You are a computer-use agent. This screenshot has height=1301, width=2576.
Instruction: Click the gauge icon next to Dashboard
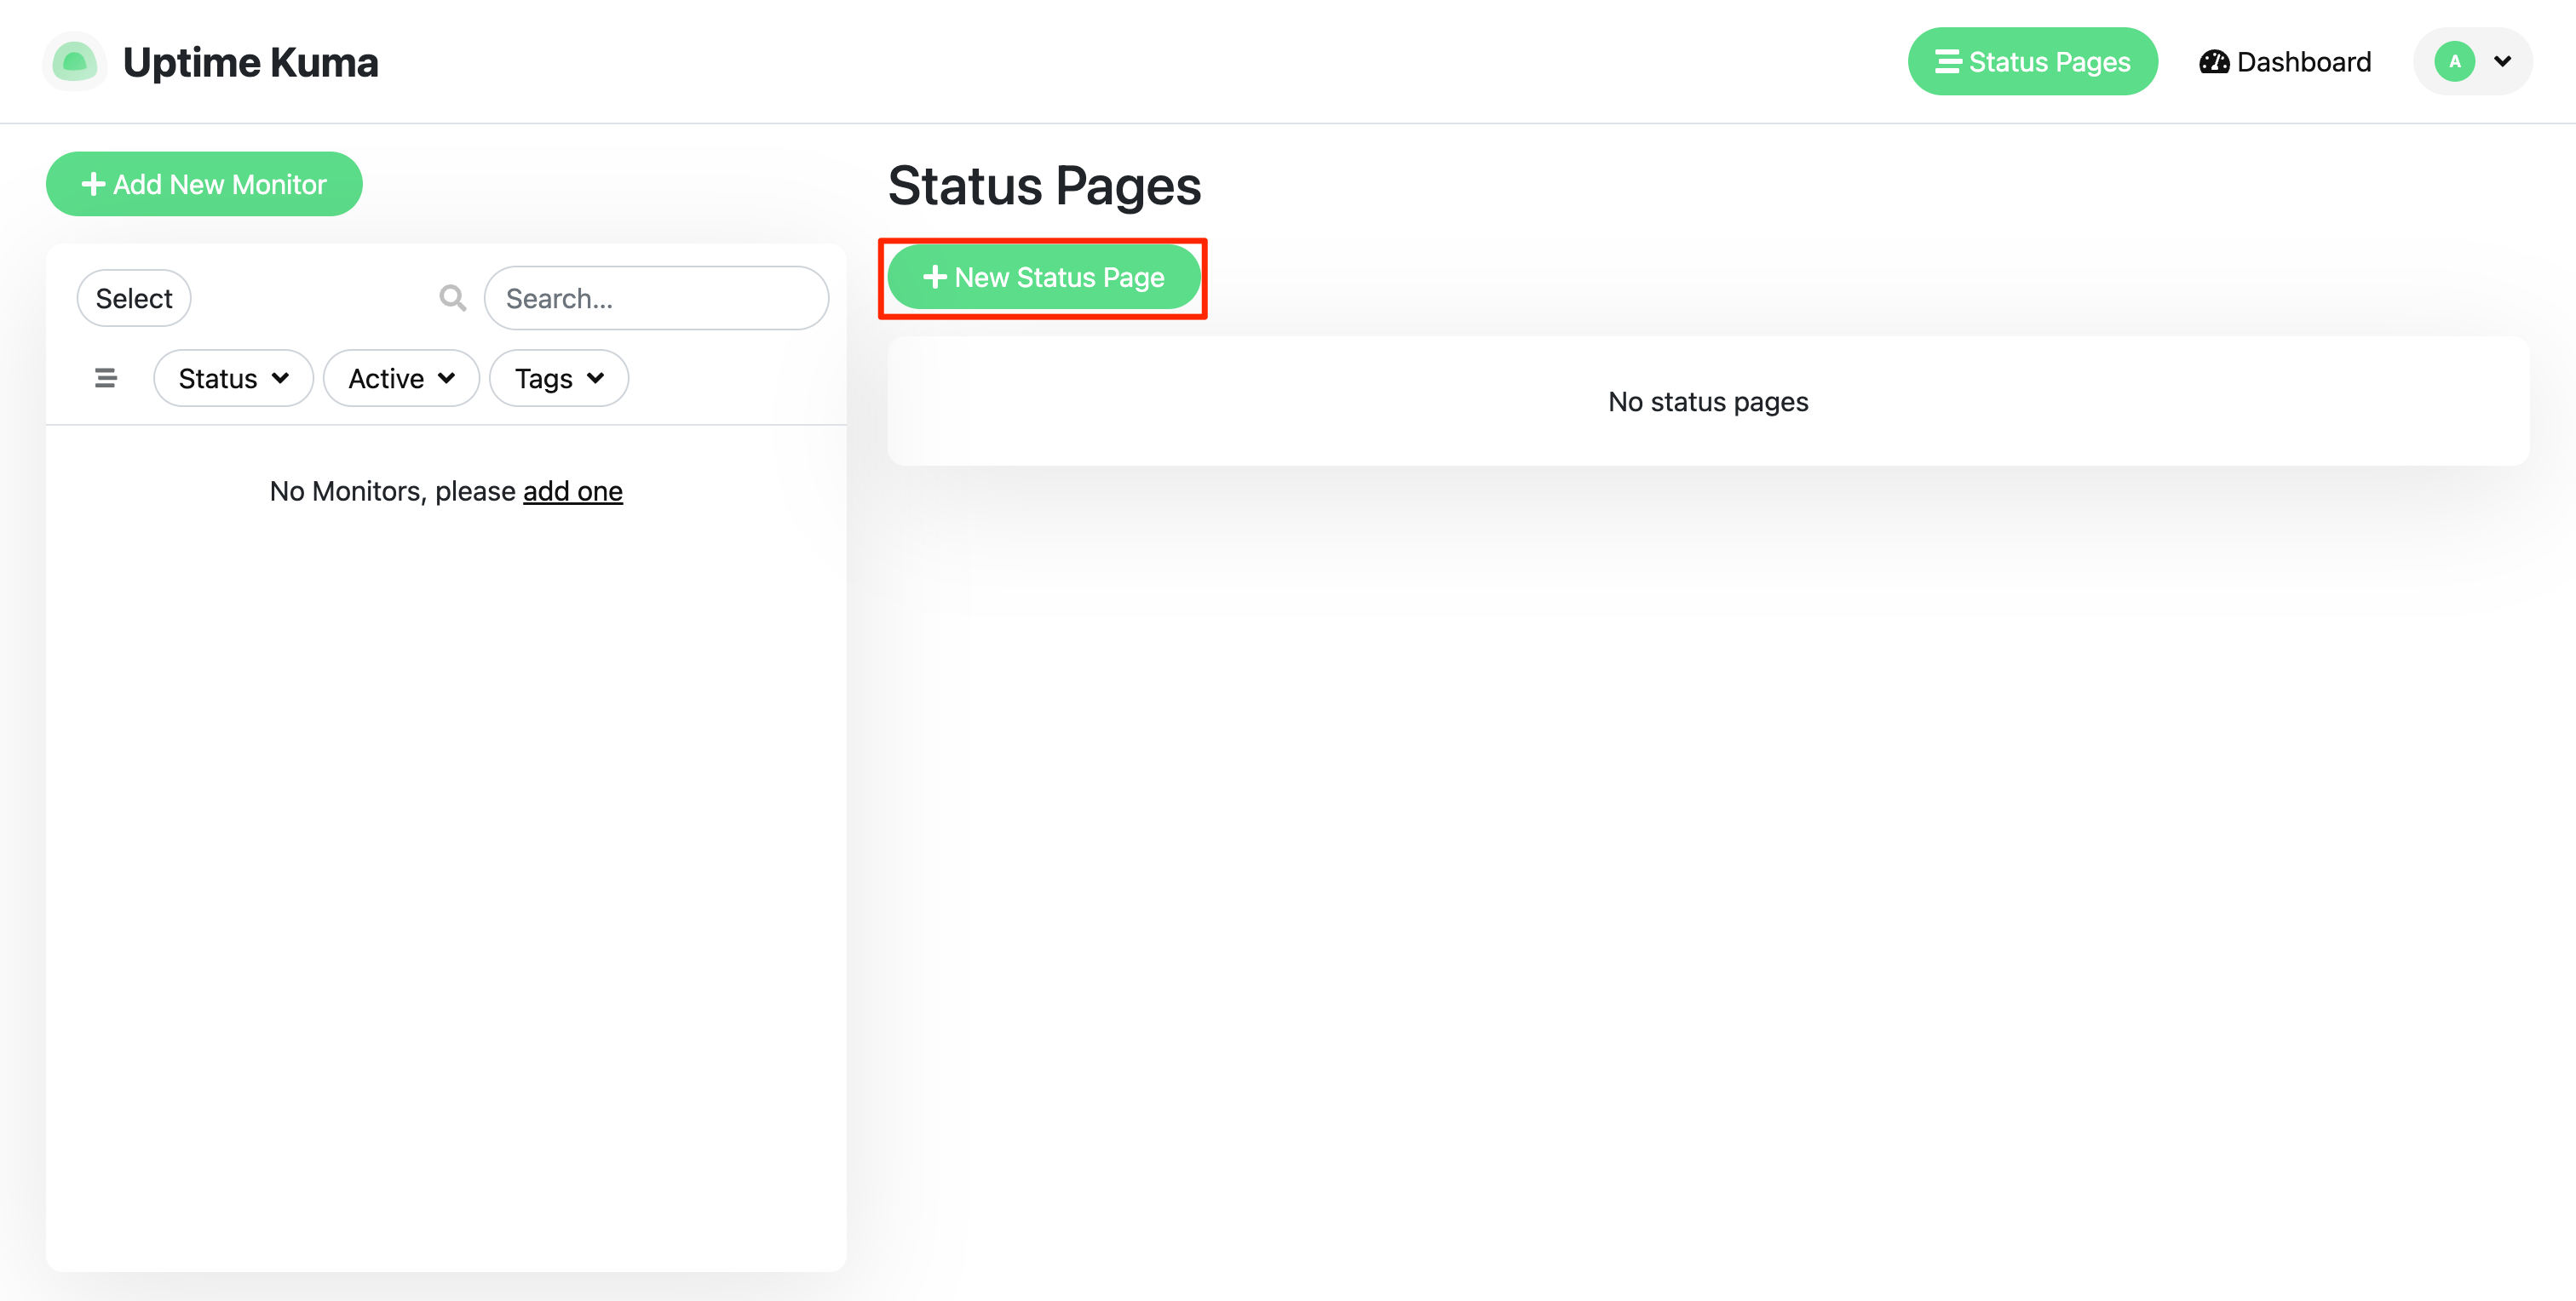tap(2214, 61)
